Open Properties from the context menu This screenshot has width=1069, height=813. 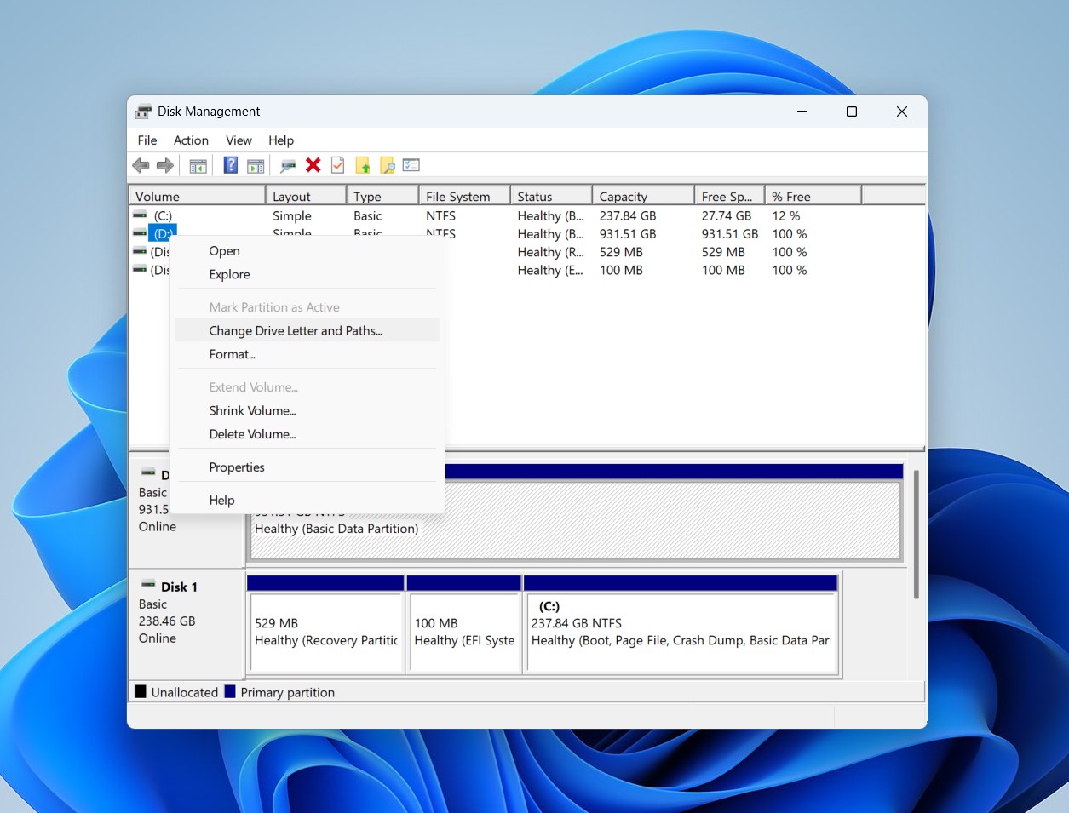[x=307, y=467]
